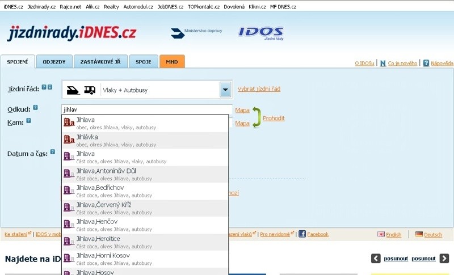Click the right scroll arrow beside posunout
This screenshot has height=275, width=454.
point(444,259)
